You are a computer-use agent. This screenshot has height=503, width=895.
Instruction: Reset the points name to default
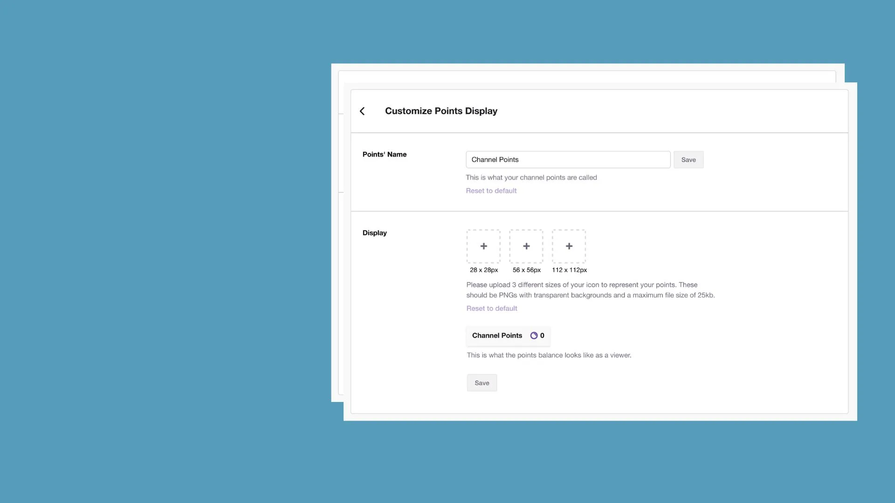coord(491,190)
